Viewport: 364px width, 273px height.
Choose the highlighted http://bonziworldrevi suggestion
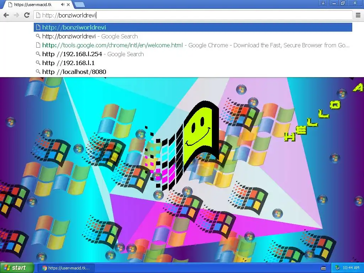click(x=193, y=27)
